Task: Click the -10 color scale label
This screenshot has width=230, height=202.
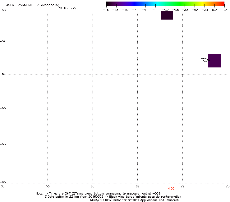Action: click(125, 10)
